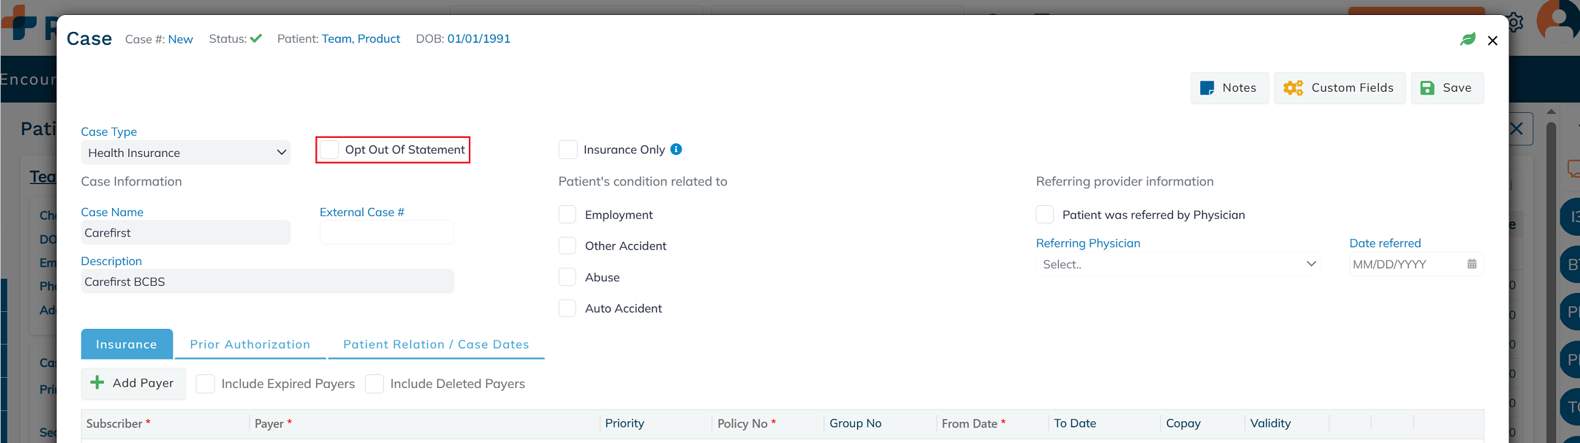Screen dimensions: 1580x443
Task: Click the Custom Fields gears icon
Action: tap(1293, 88)
